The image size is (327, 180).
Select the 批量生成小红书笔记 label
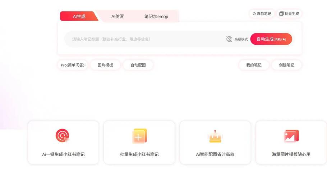[x=139, y=154]
